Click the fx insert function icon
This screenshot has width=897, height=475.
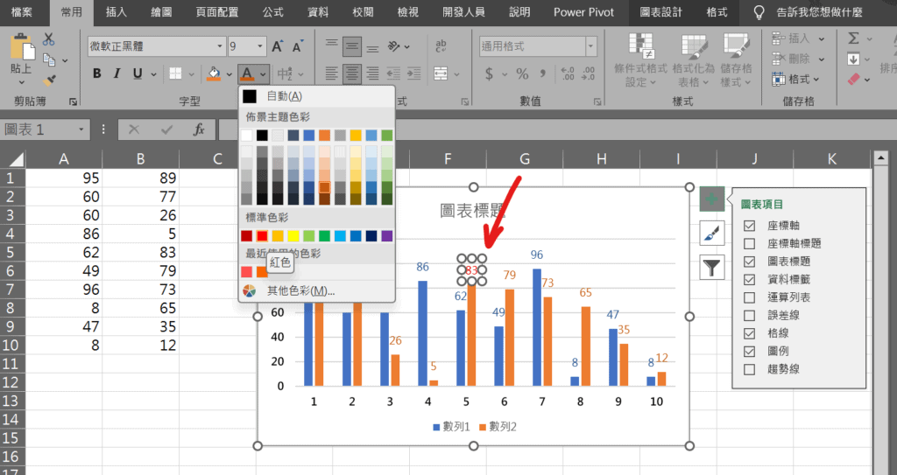(199, 129)
